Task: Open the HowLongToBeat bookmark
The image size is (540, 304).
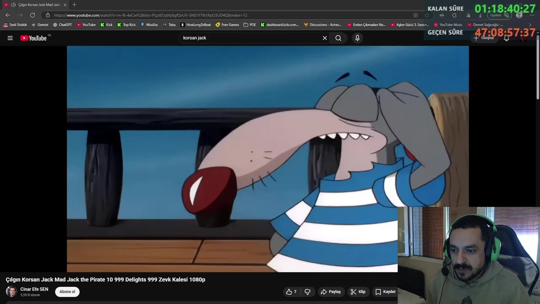Action: click(x=196, y=25)
